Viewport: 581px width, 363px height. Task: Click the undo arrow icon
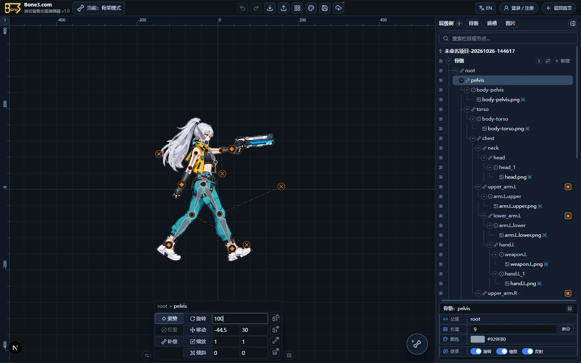242,8
